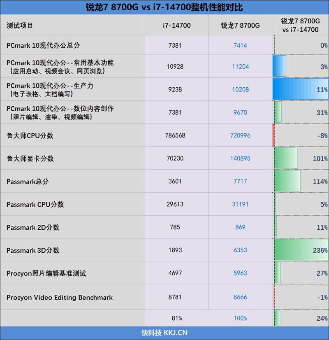
Task: Select the PCmark 10现代办公总分 row label
Action: click(43, 45)
